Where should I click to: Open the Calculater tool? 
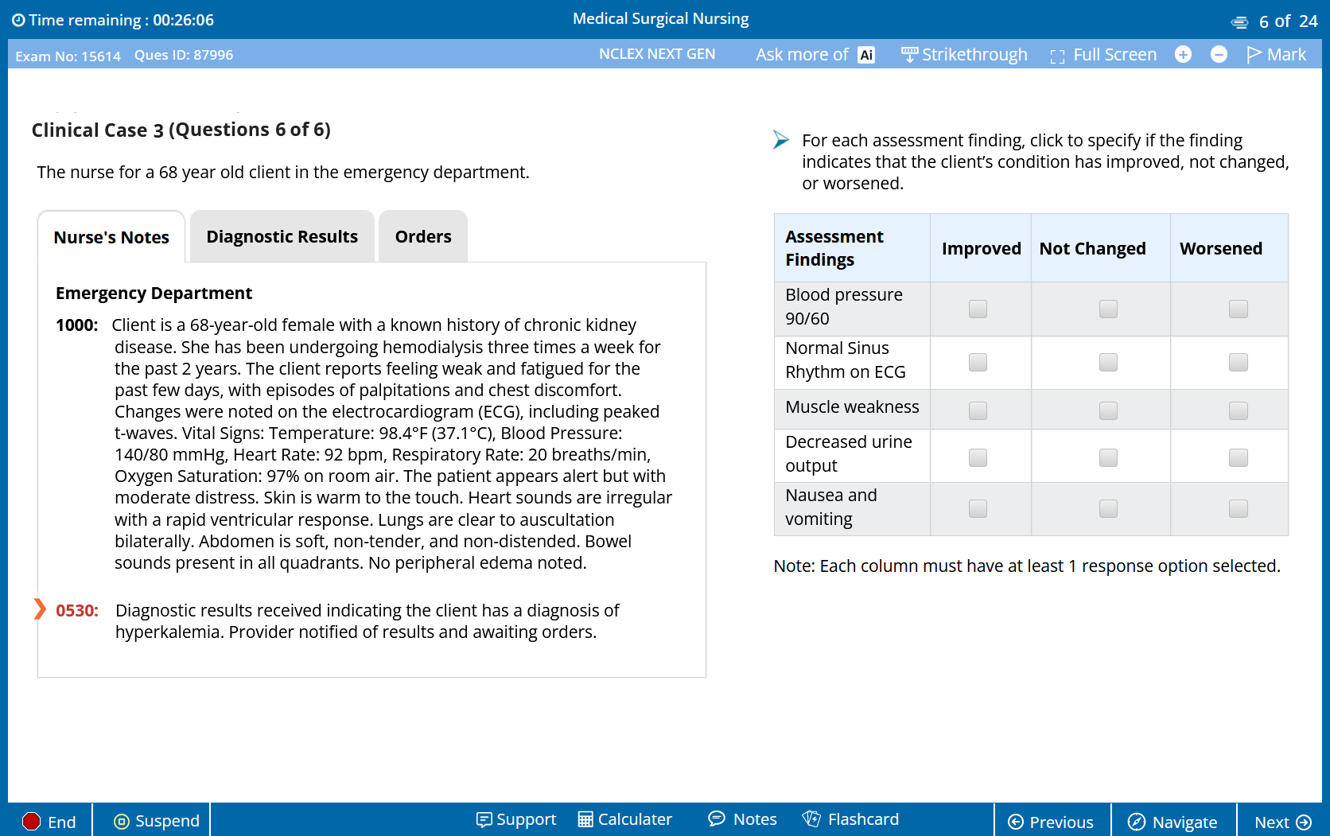624,819
